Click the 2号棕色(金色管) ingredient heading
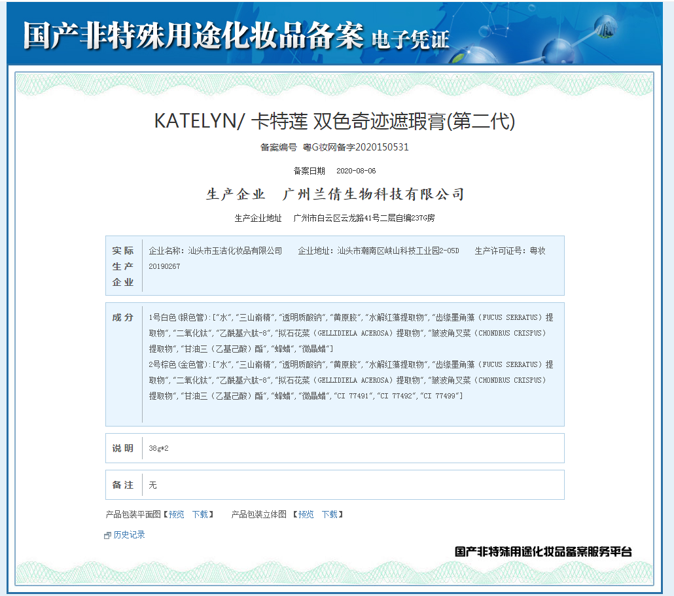674x596 pixels. [x=179, y=365]
